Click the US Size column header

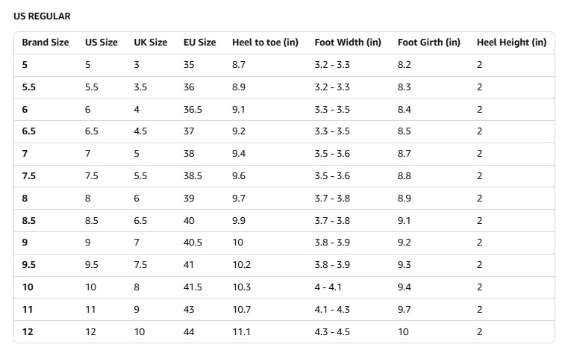coord(102,43)
